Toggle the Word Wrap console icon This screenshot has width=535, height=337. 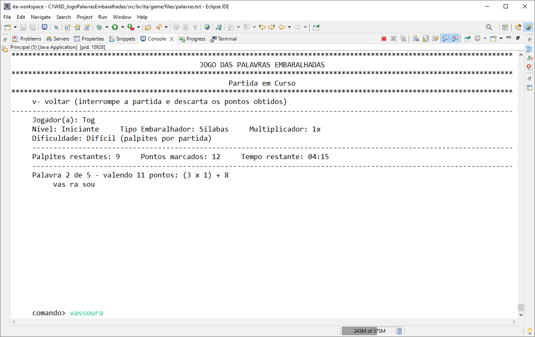pyautogui.click(x=435, y=38)
